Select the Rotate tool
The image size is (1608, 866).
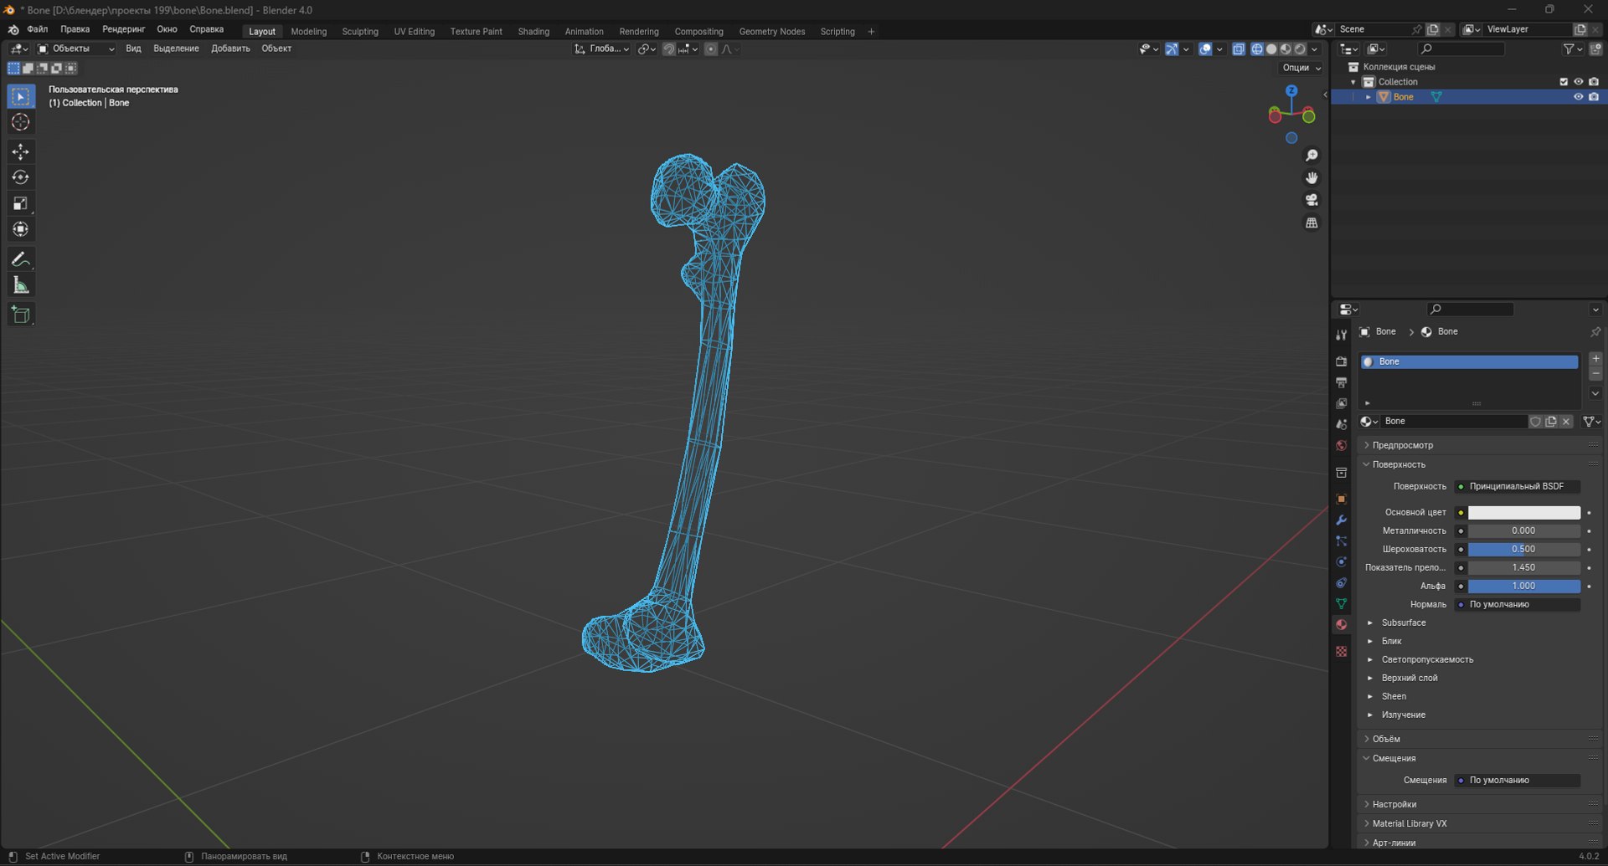(x=21, y=177)
